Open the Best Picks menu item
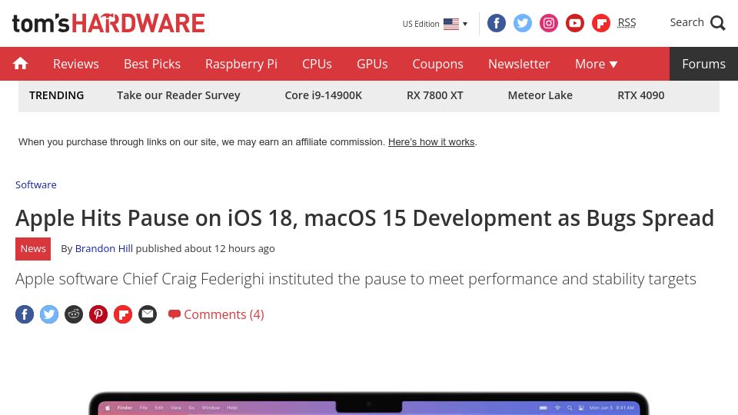738x415 pixels. 152,64
